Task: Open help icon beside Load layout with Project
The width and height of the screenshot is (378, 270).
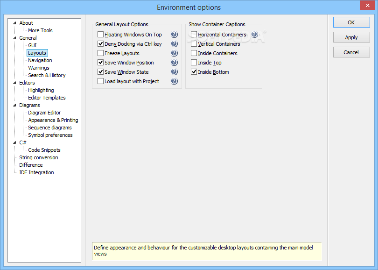Action: [x=174, y=81]
